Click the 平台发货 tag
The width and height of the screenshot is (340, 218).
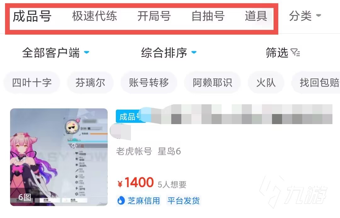[184, 201]
